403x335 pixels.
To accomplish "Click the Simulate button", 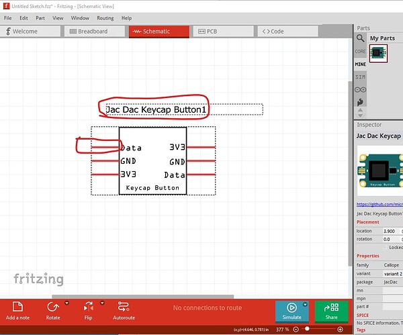I will click(x=292, y=312).
